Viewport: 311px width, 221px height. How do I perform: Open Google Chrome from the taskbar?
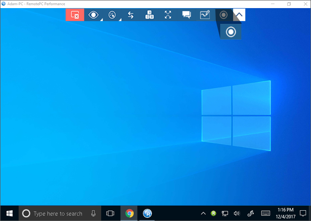pos(129,213)
